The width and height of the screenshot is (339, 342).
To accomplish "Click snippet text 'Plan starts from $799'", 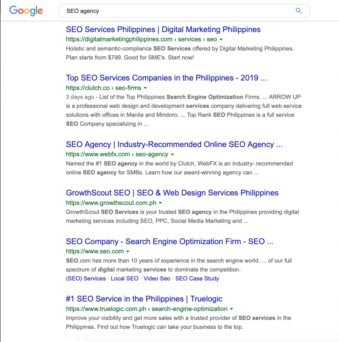I will [94, 57].
